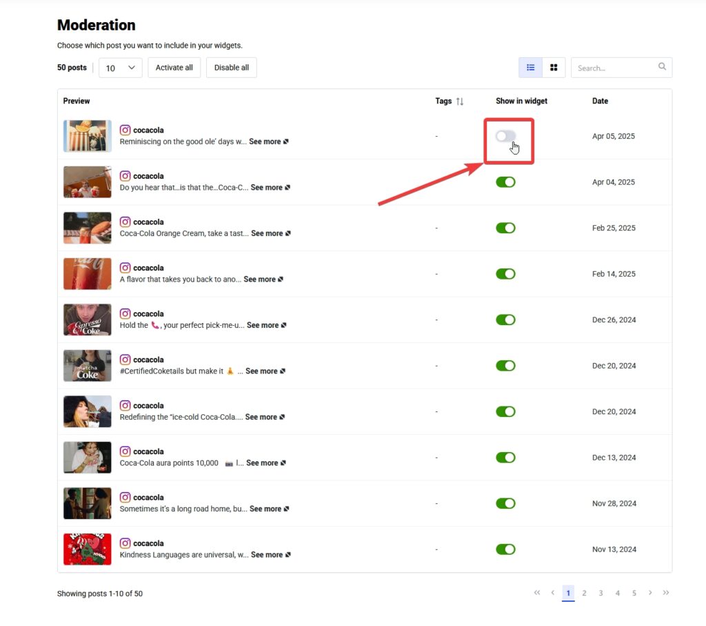Click Instagram icon on Do you hear that row
The width and height of the screenshot is (706, 626).
click(125, 176)
